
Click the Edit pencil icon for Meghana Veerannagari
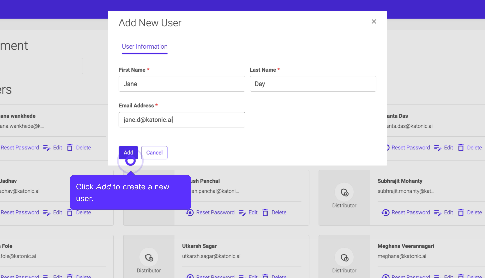pos(438,277)
